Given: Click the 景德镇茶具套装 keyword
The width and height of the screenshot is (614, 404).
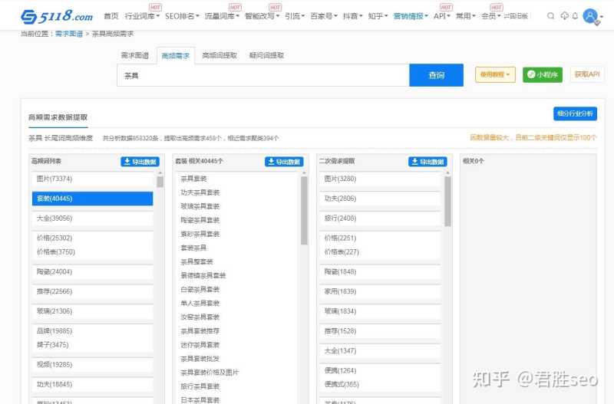Looking at the screenshot, I should pos(203,275).
